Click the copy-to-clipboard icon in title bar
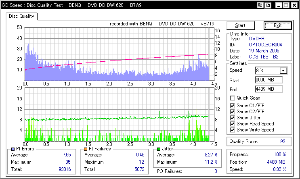The width and height of the screenshot is (300, 179). pyautogui.click(x=260, y=5)
